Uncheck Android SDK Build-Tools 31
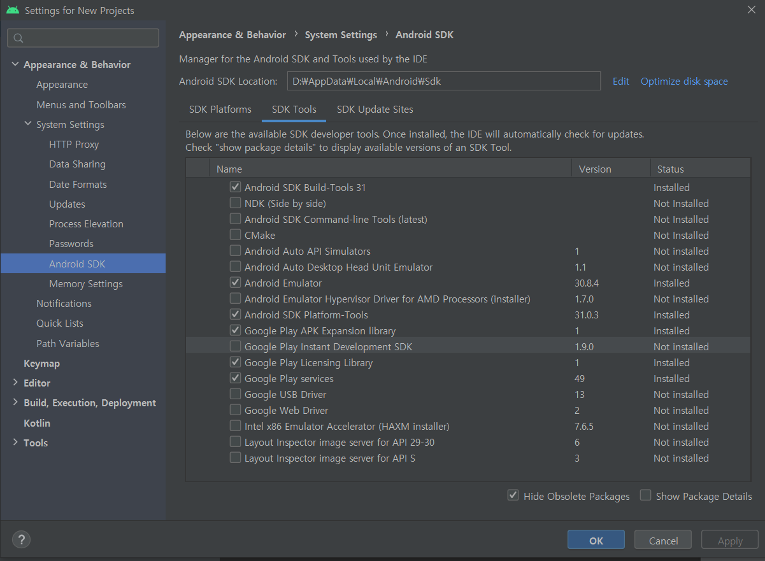Image resolution: width=765 pixels, height=561 pixels. [x=235, y=187]
